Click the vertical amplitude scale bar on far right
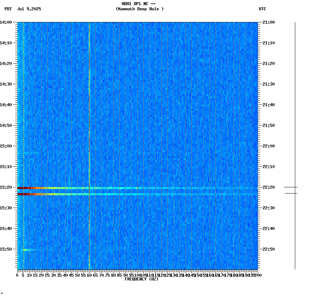 pyautogui.click(x=295, y=144)
